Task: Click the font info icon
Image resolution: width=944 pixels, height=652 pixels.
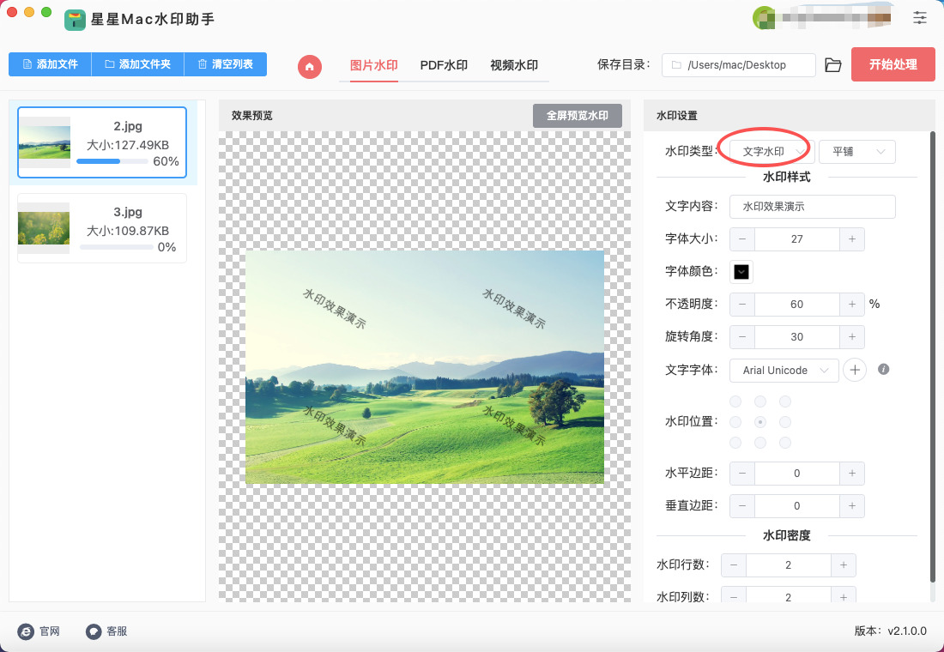Action: [883, 370]
